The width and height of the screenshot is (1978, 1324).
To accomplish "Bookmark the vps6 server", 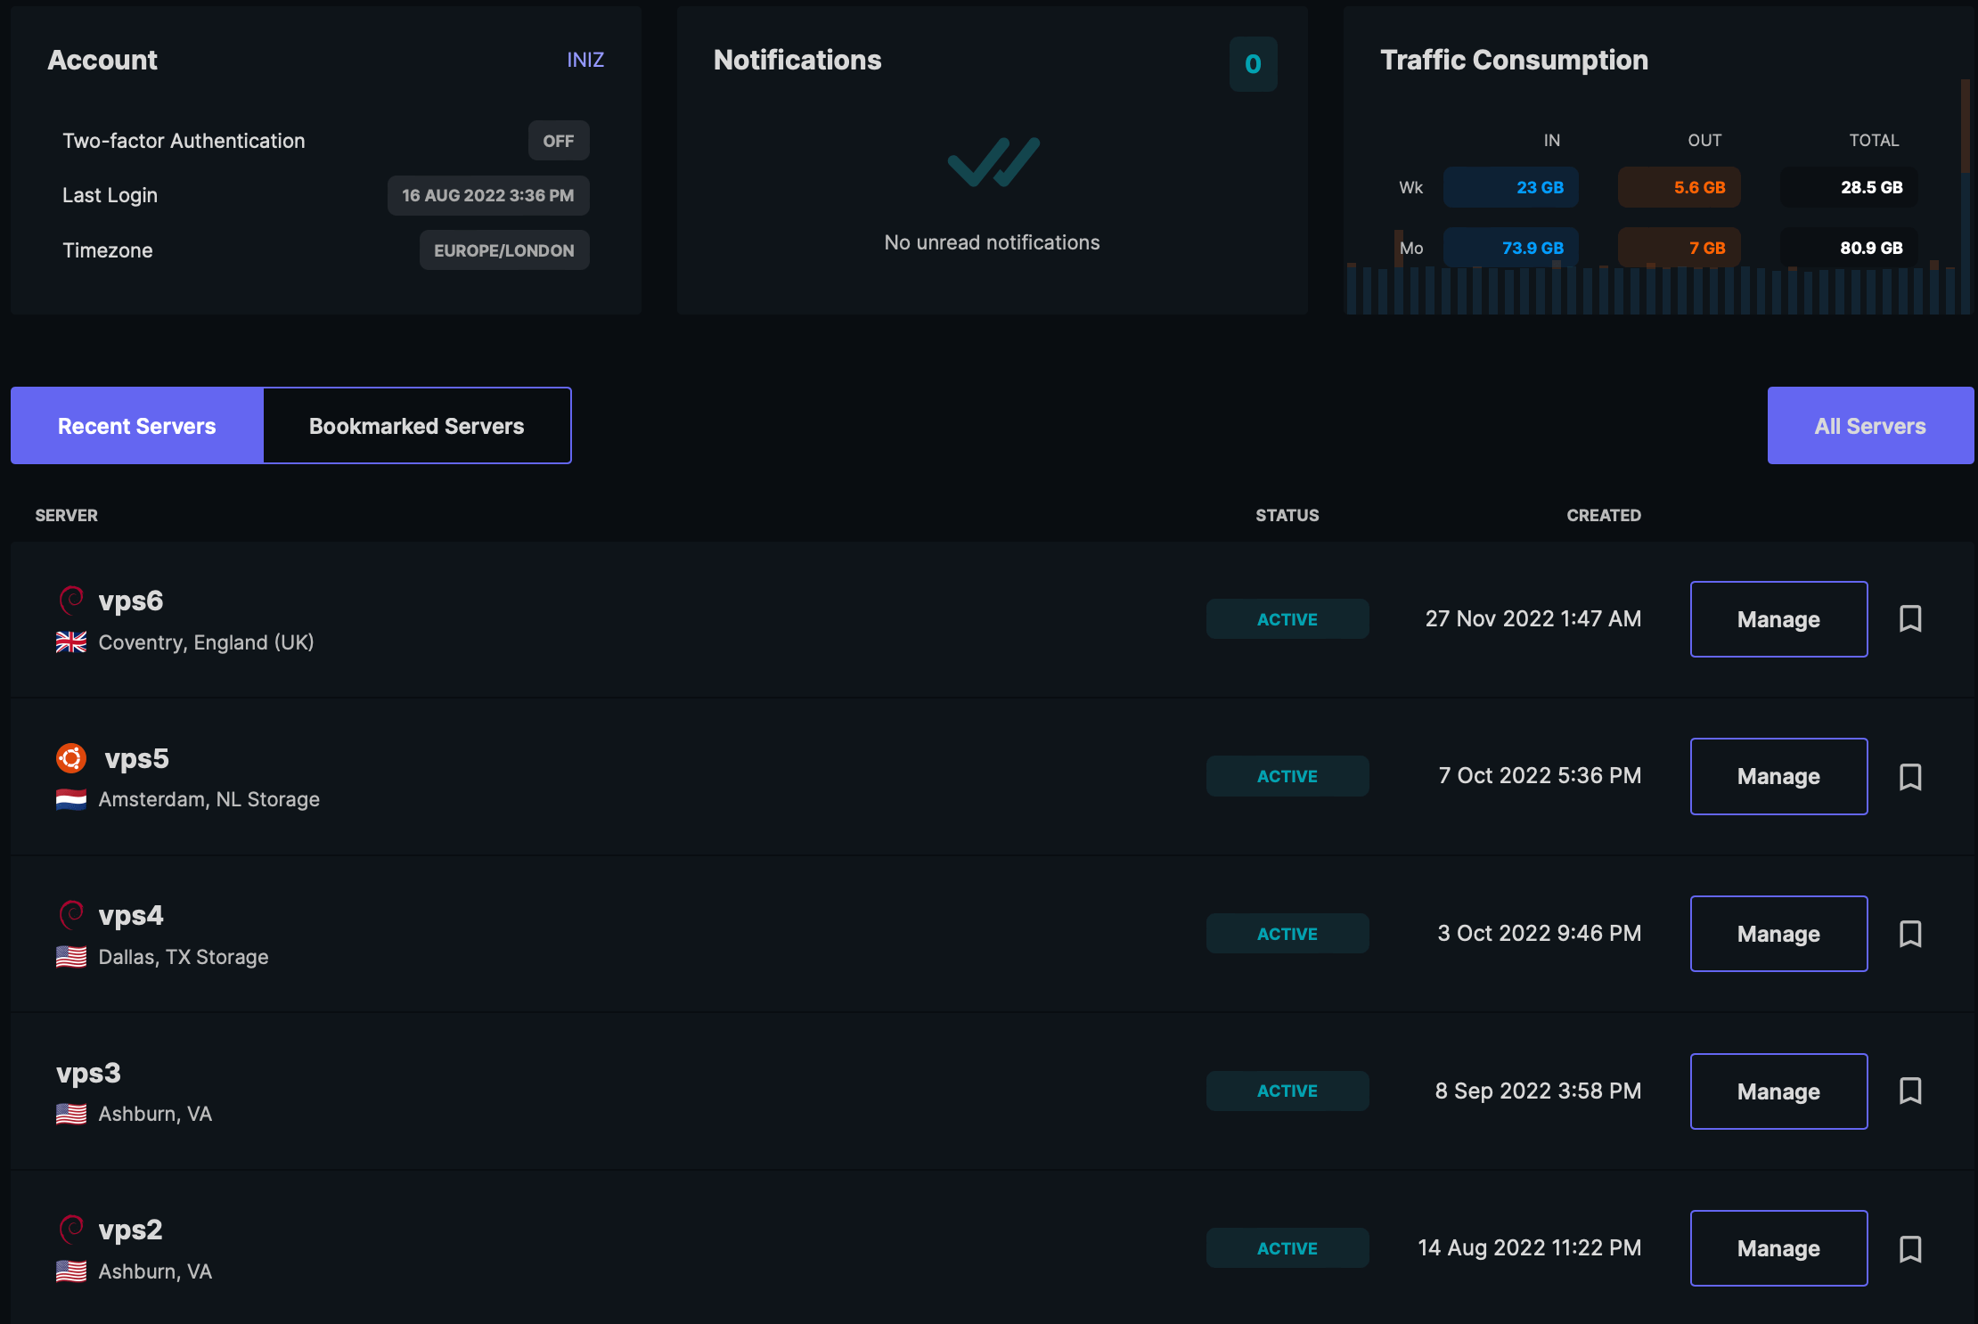I will coord(1910,619).
